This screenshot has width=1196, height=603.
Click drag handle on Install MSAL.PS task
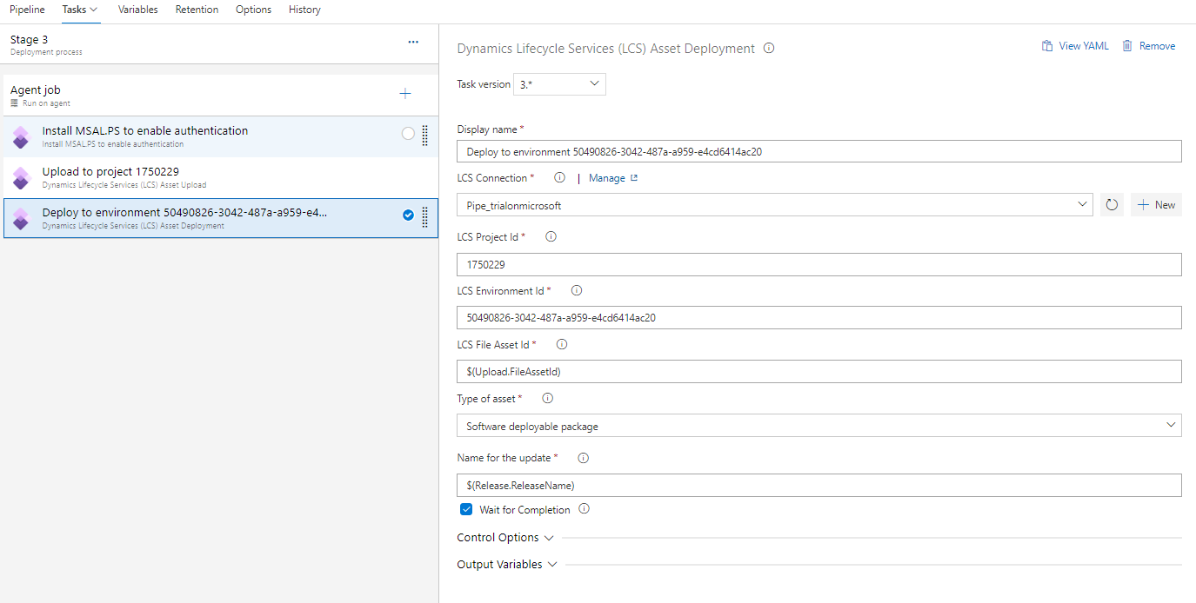click(425, 135)
